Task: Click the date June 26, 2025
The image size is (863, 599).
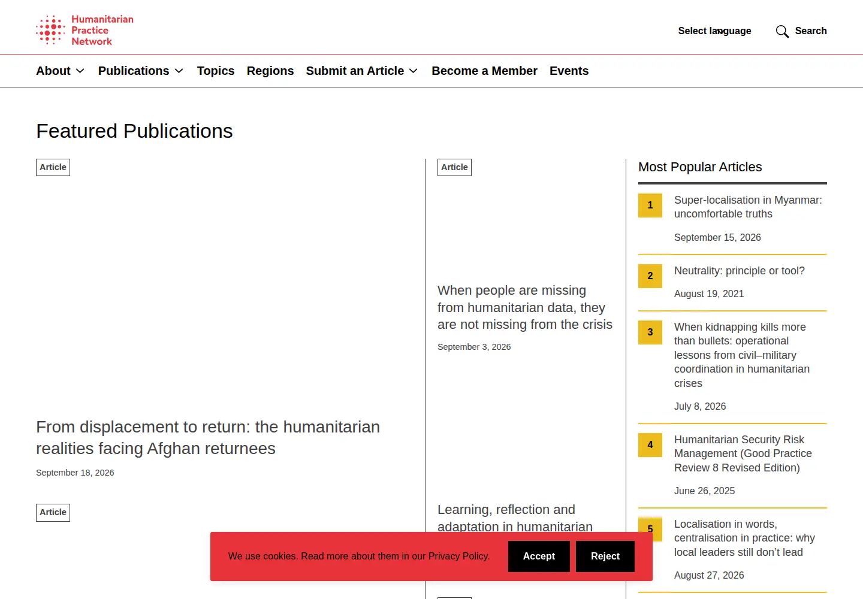Action: [704, 491]
